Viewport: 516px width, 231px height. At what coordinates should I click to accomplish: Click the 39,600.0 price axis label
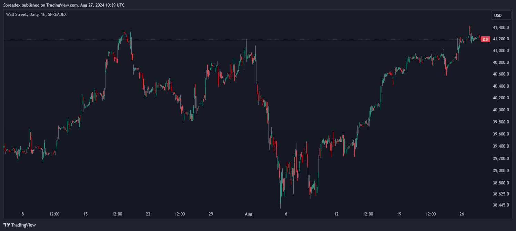(501, 134)
